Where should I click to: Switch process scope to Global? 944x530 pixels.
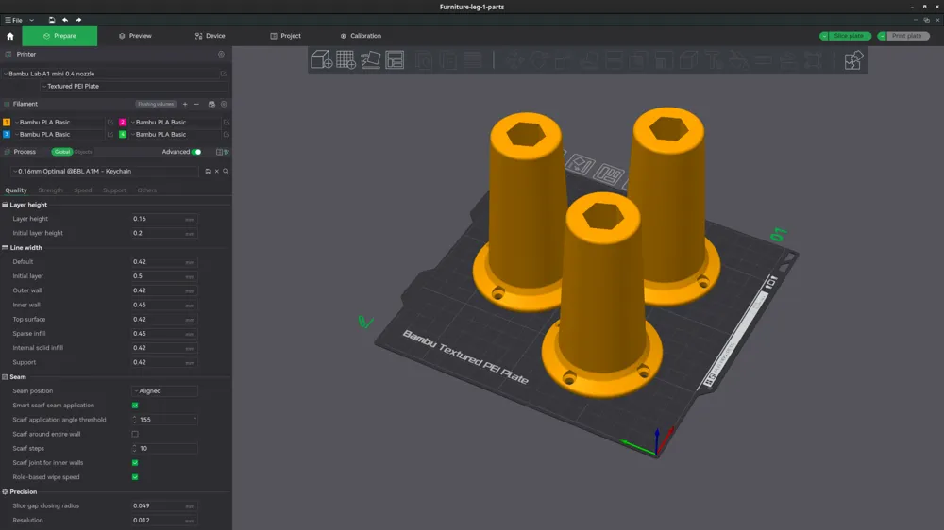[x=62, y=152]
